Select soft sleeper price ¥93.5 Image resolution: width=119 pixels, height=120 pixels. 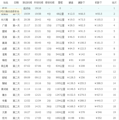click(x=99, y=14)
